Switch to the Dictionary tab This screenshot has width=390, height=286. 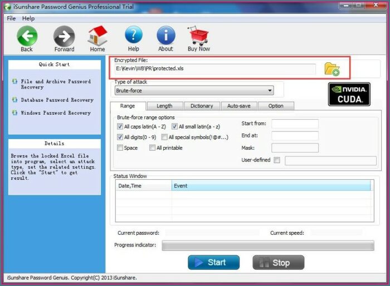coord(202,106)
